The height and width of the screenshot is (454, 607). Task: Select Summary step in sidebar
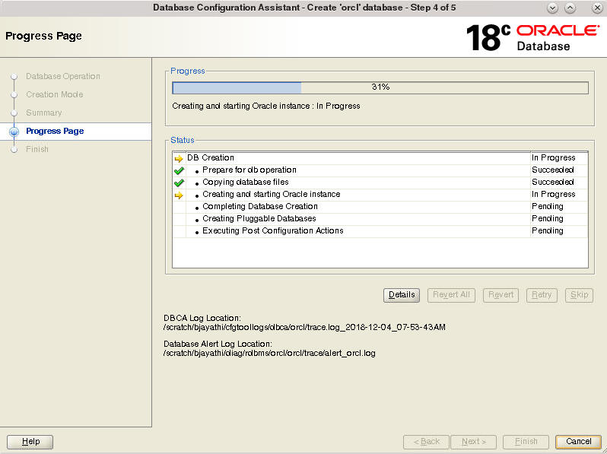44,113
